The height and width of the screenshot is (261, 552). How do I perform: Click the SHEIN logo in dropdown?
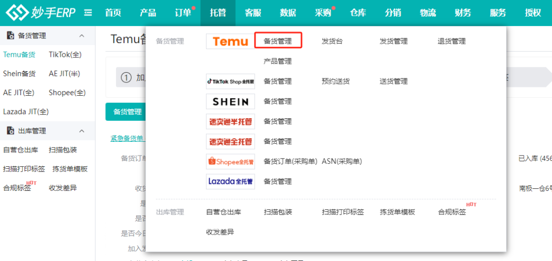[230, 101]
